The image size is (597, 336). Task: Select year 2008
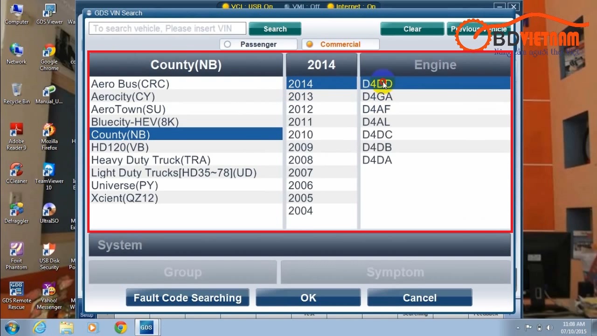click(x=321, y=160)
